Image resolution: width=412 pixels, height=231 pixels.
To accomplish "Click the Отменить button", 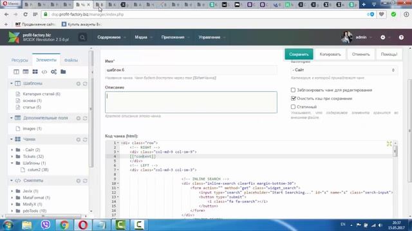I will coord(360,54).
